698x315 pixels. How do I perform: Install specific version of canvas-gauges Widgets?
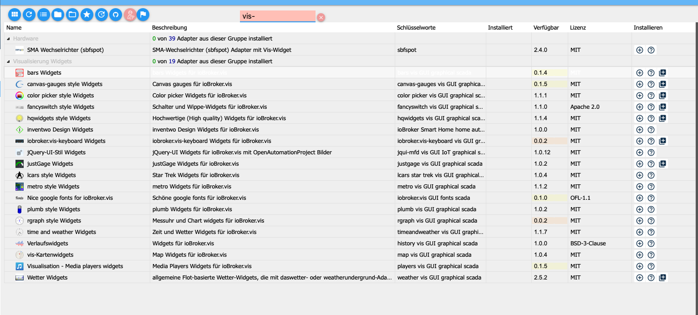tap(662, 84)
